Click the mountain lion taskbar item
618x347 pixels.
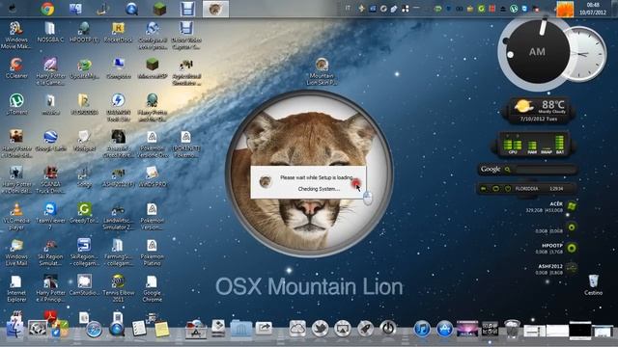click(215, 9)
